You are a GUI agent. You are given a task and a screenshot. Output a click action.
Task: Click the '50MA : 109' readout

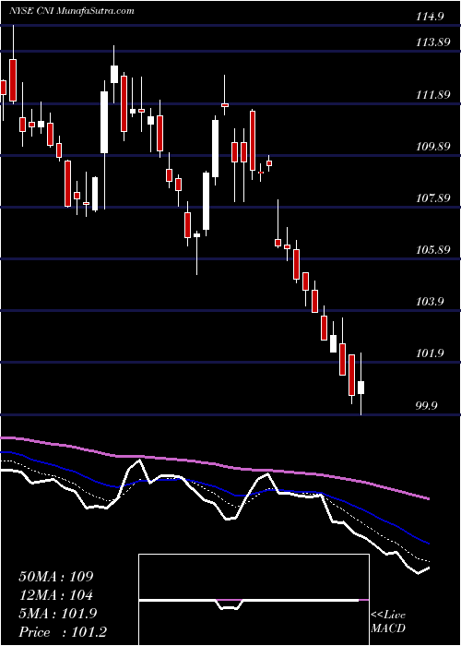pos(56,577)
